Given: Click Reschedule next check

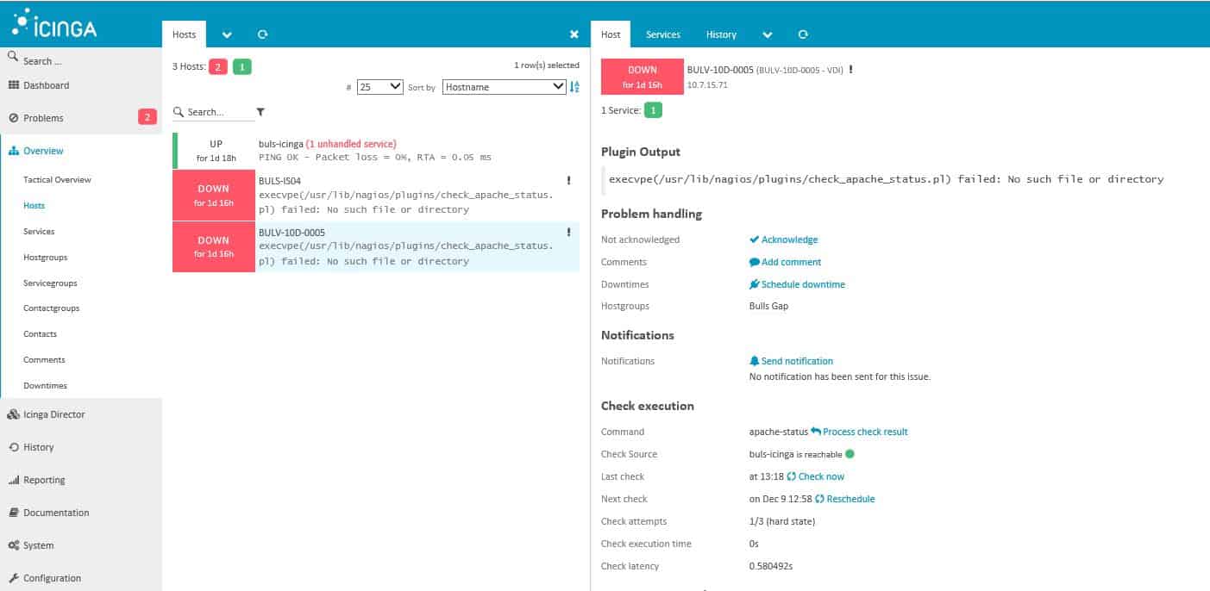Looking at the screenshot, I should [x=845, y=499].
